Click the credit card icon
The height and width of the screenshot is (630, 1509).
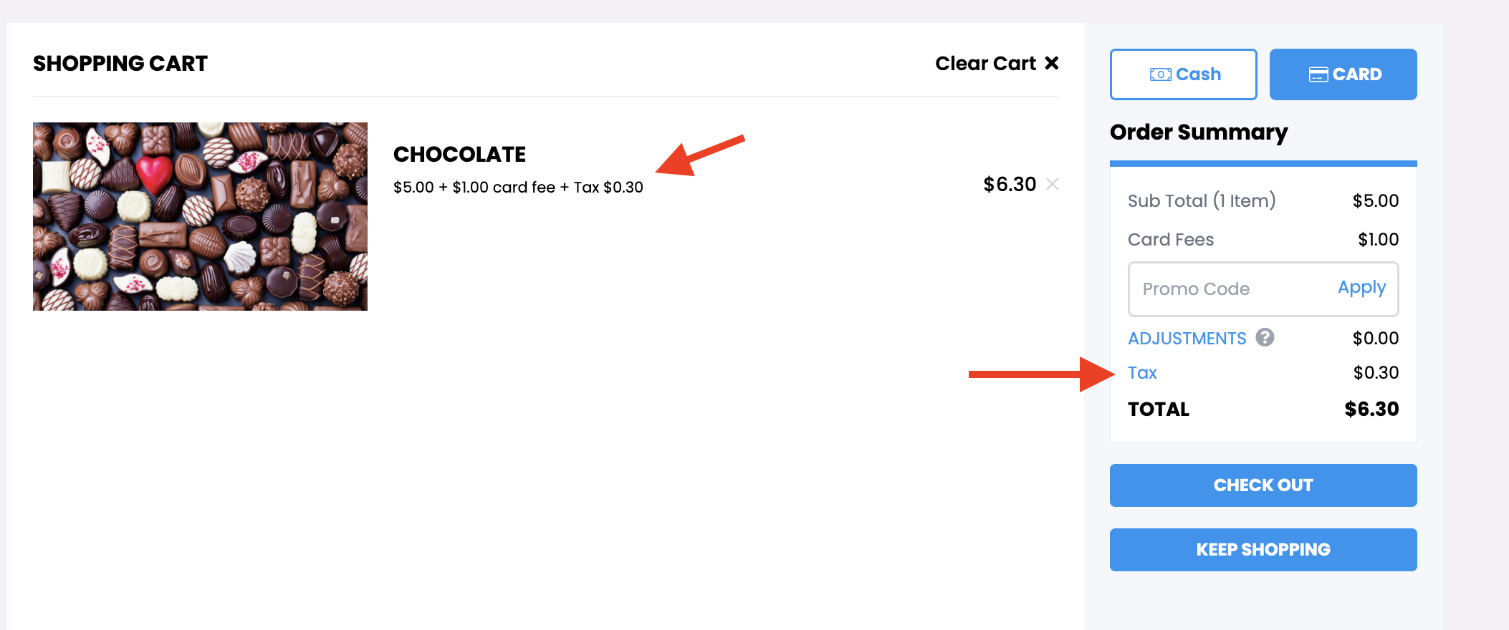coord(1318,74)
